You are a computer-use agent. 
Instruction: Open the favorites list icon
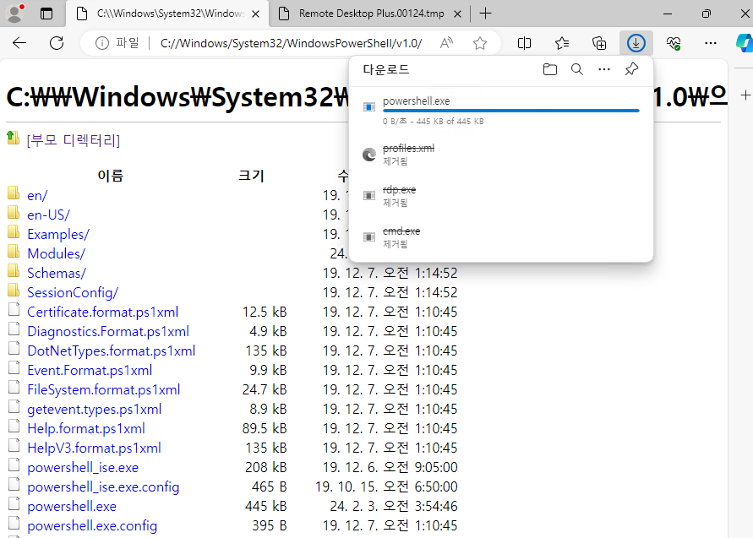tap(562, 43)
